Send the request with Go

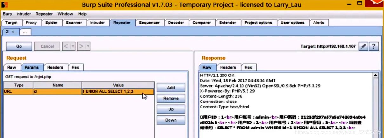(x=19, y=46)
